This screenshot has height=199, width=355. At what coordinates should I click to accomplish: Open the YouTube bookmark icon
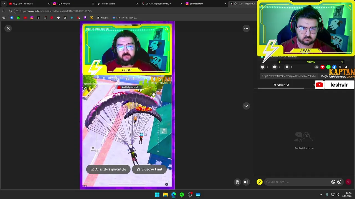25,18
